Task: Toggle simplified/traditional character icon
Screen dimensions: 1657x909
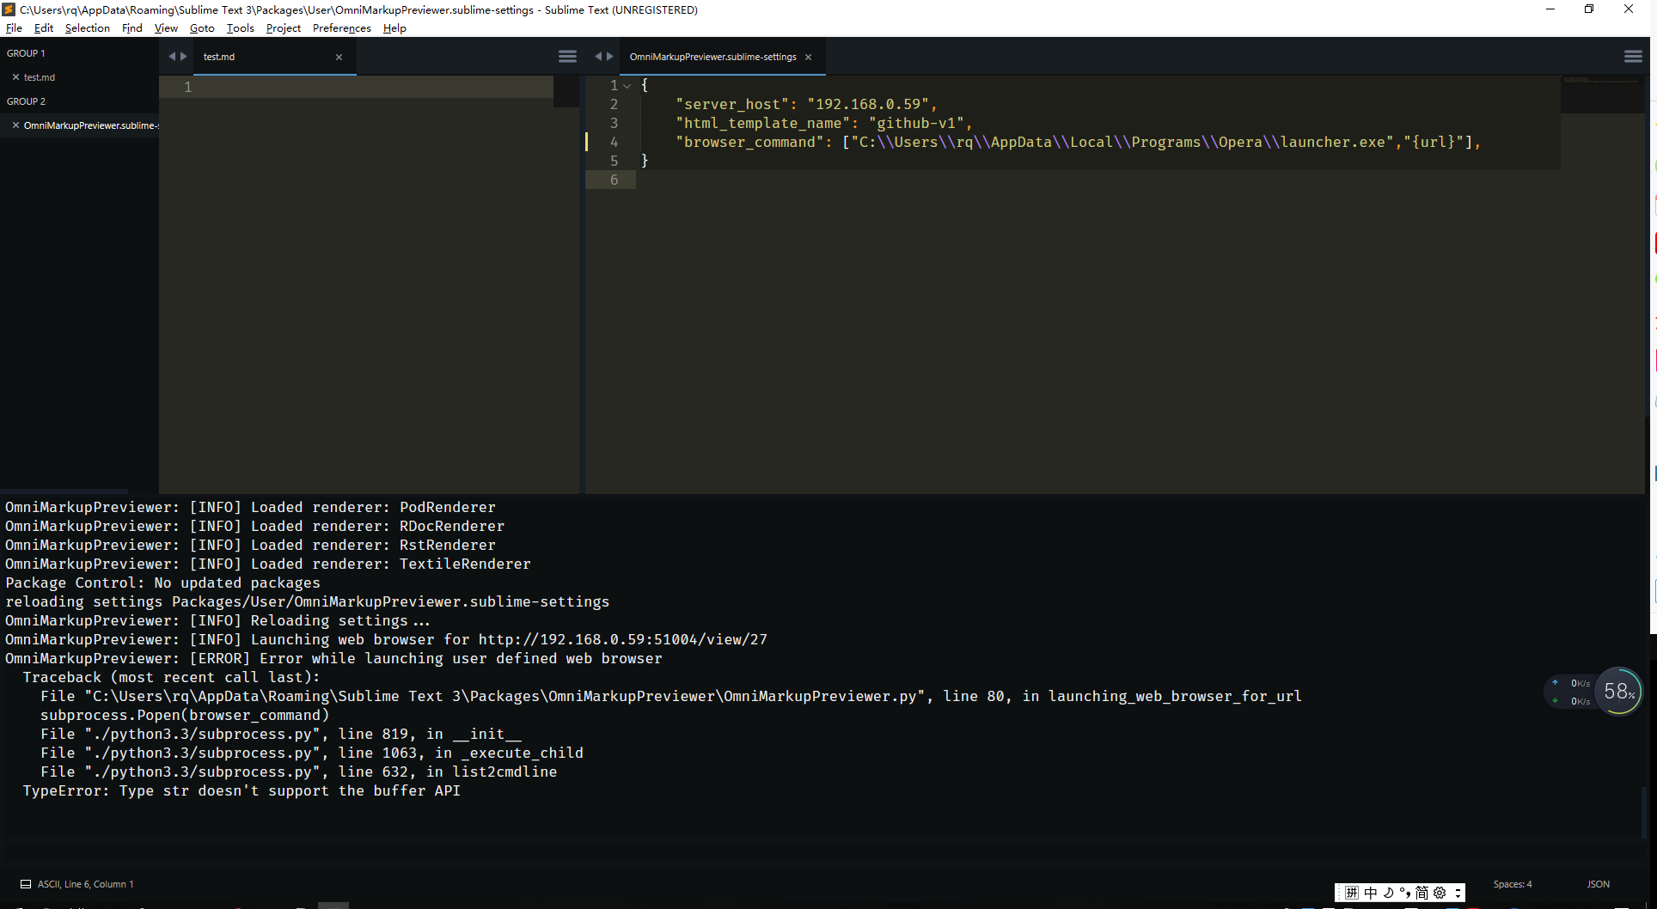Action: click(1422, 893)
